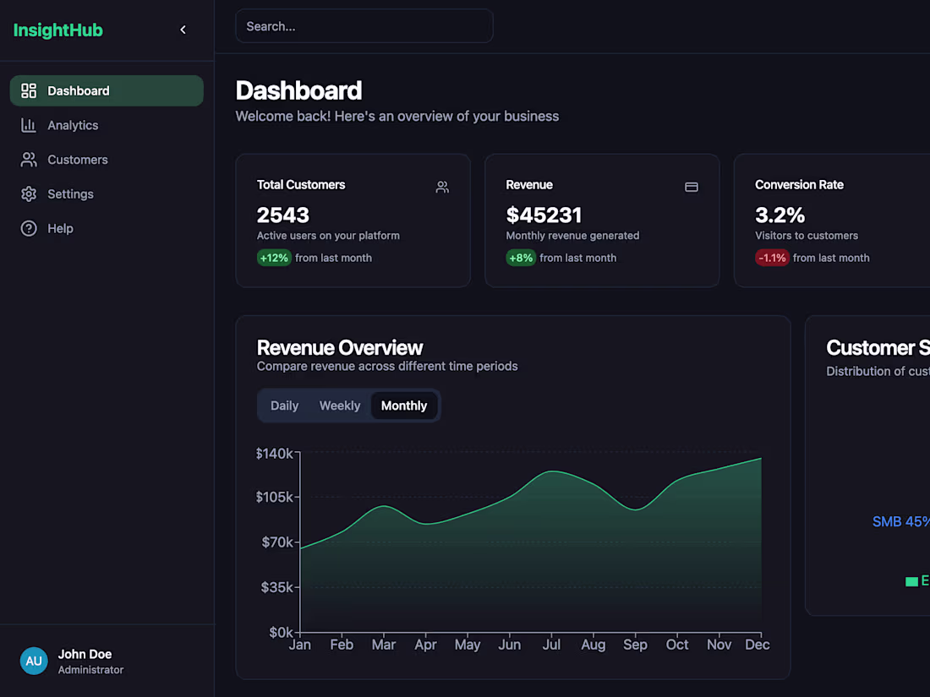Click the InsightHub logo
Viewport: 930px width, 697px height.
tap(57, 30)
